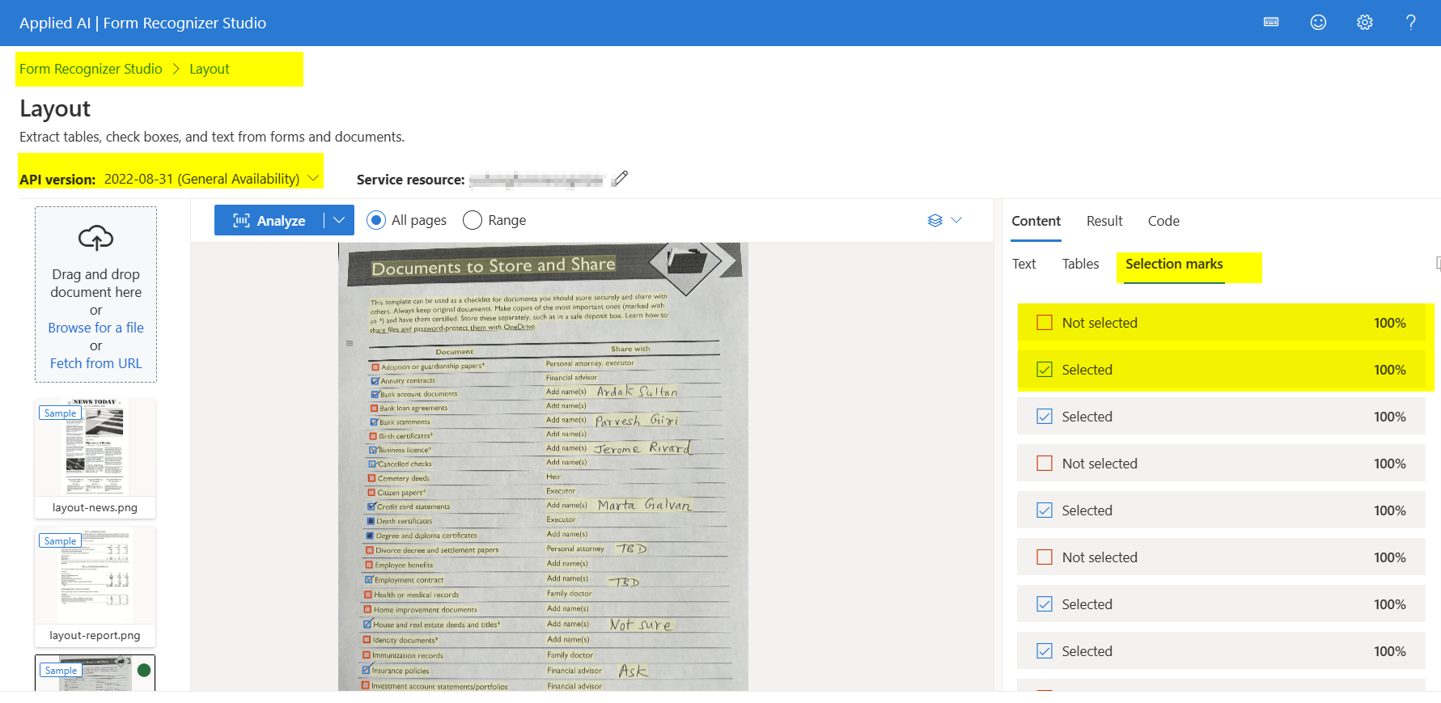
Task: Click the Applied AI Form Recognizer Studio title
Action: pos(142,23)
